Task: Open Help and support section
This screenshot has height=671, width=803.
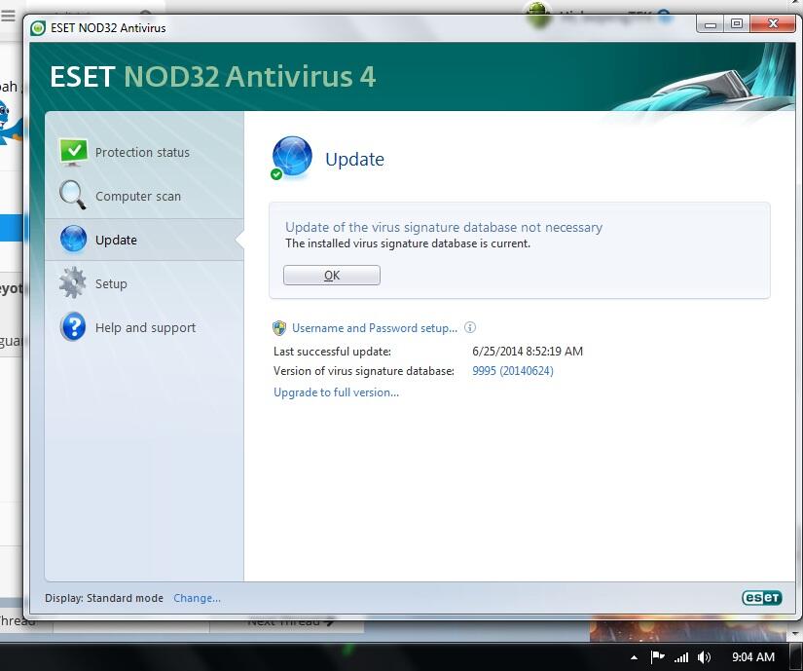Action: tap(144, 327)
